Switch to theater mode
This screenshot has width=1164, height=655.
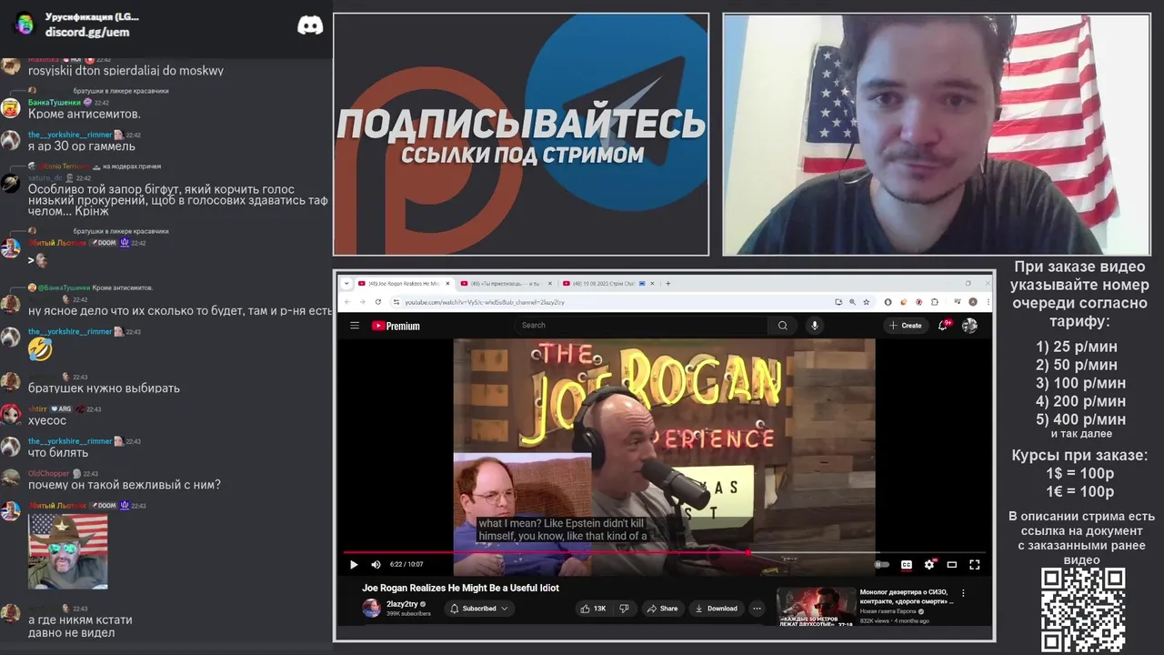(951, 564)
